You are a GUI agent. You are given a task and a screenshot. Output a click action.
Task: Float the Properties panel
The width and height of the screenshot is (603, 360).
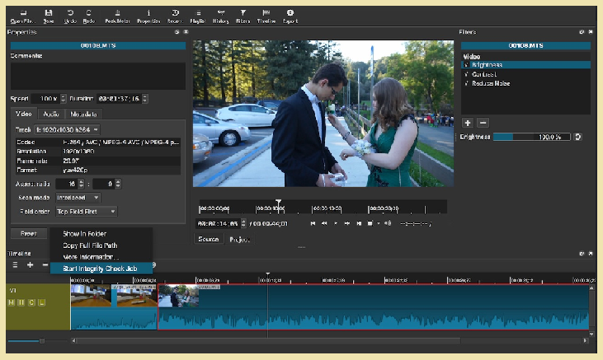tap(177, 32)
